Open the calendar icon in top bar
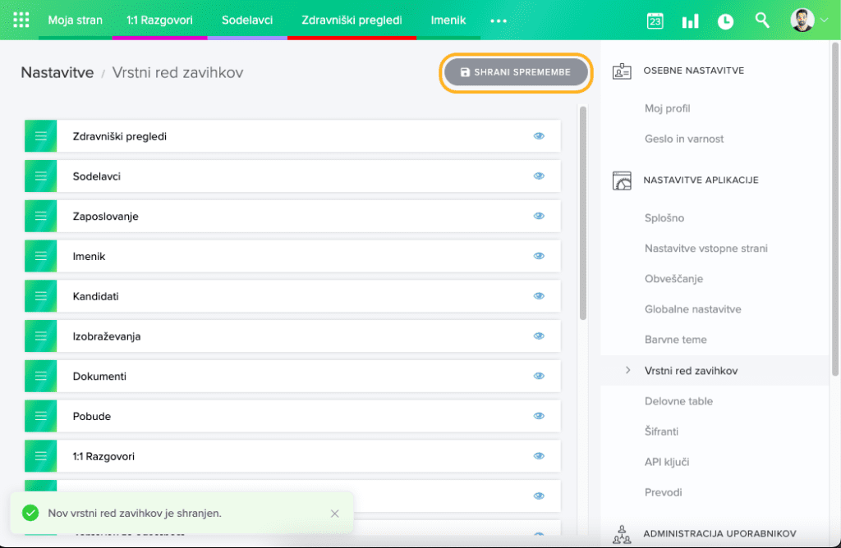This screenshot has width=841, height=548. [x=655, y=21]
